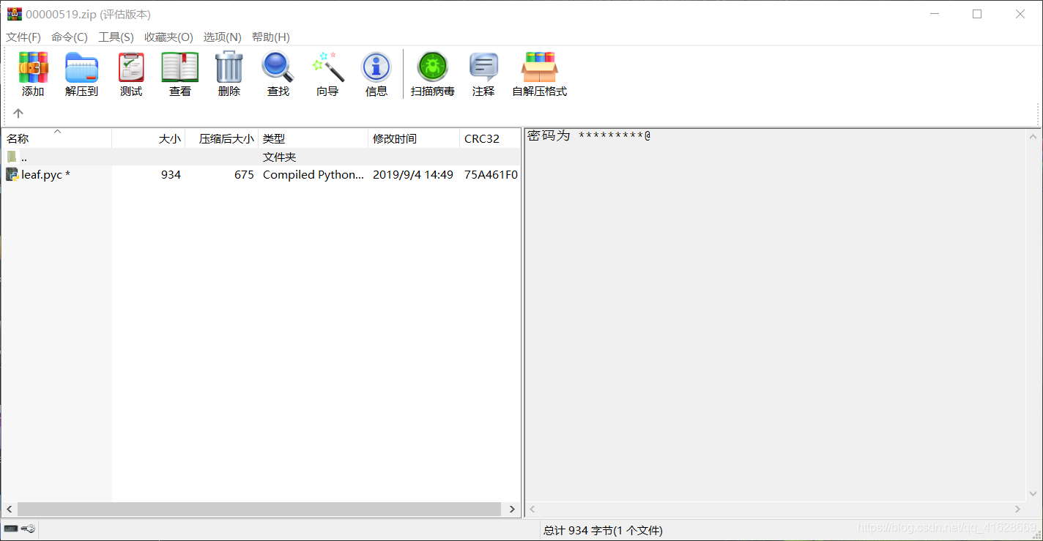
Task: Click compressed size 675 cell
Action: [x=244, y=174]
